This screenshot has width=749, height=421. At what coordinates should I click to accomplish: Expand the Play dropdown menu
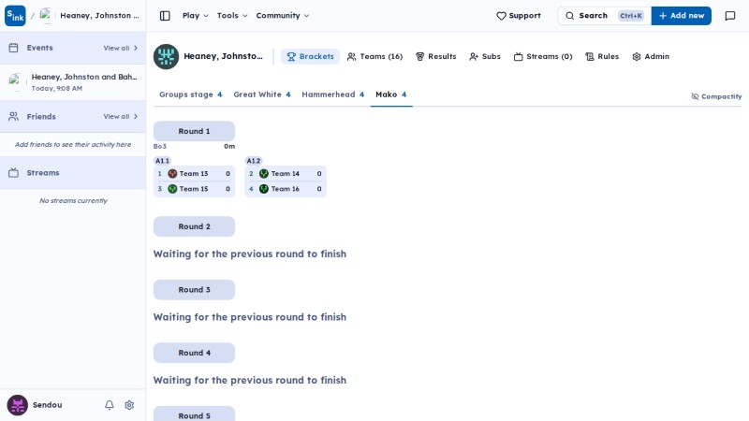click(196, 16)
